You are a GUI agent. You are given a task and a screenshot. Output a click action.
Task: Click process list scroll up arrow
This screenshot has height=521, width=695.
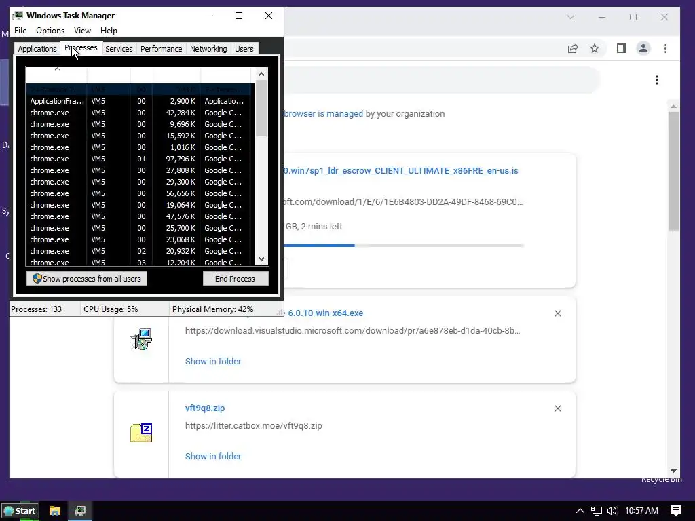click(261, 74)
